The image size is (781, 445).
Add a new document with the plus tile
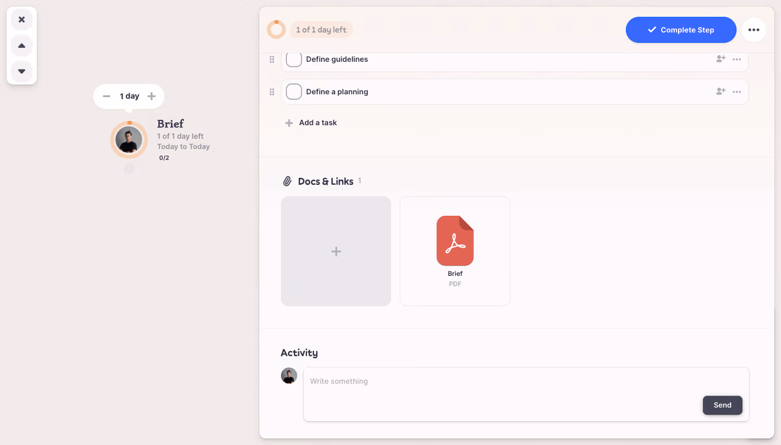[x=336, y=251]
